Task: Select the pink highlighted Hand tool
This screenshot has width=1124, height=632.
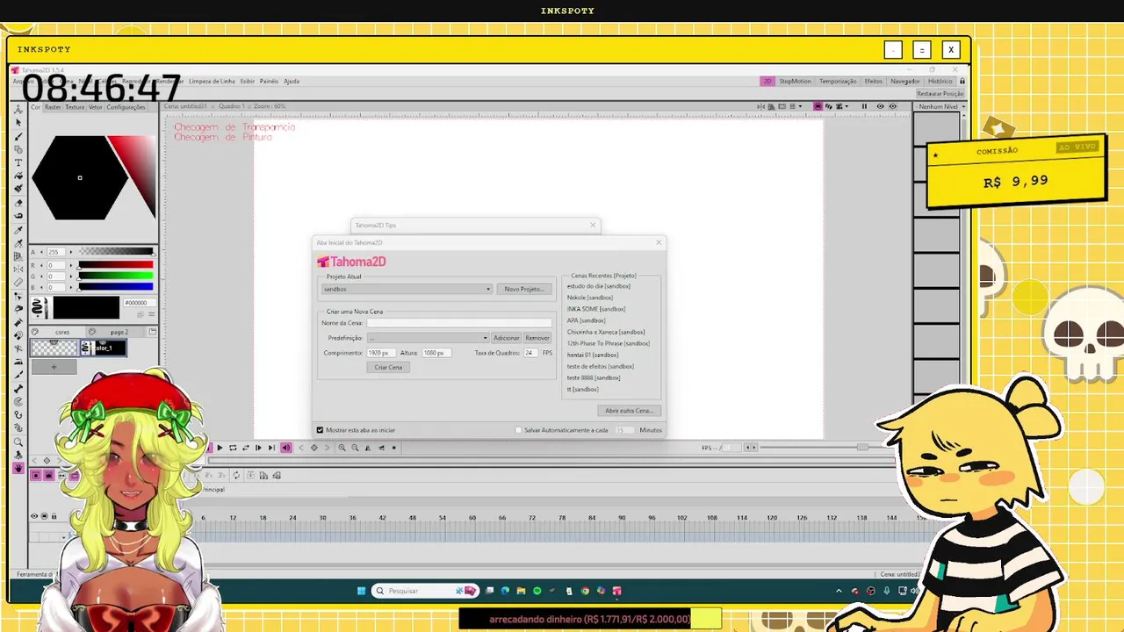Action: [x=18, y=468]
